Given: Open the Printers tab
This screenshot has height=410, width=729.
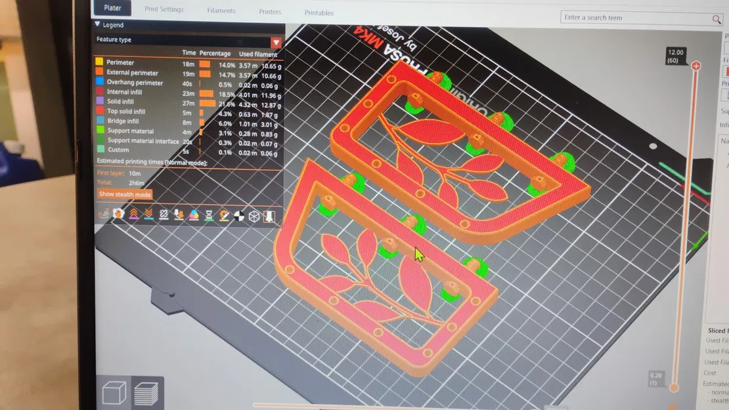Looking at the screenshot, I should pyautogui.click(x=270, y=12).
